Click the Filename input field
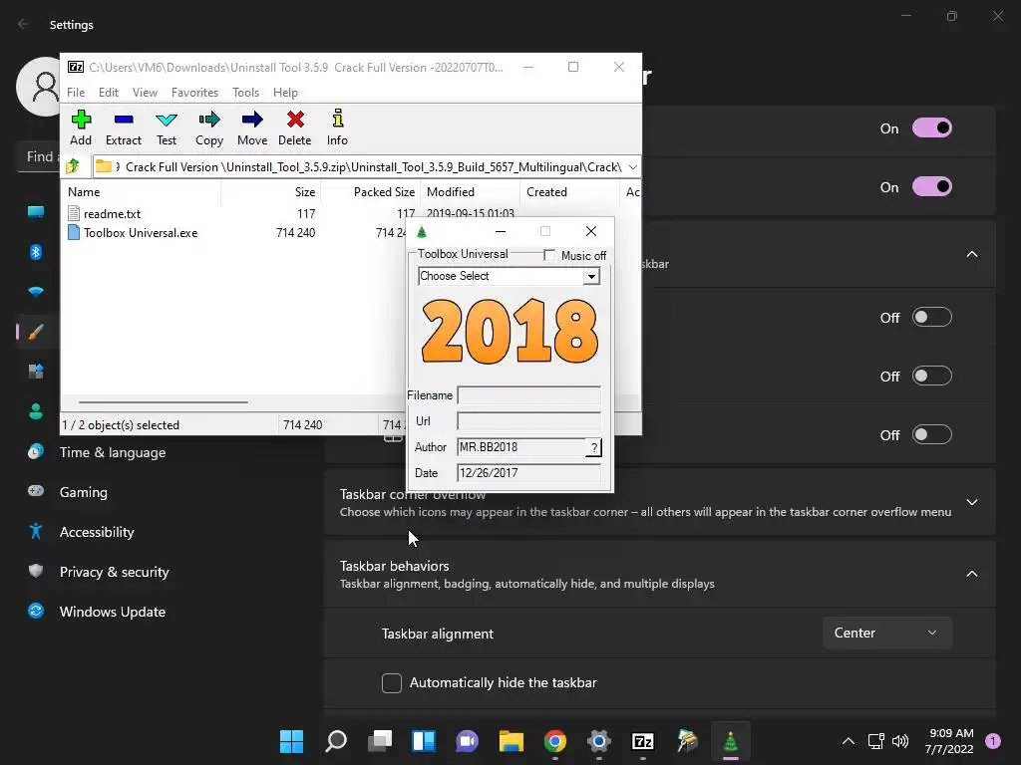1021x765 pixels. click(x=528, y=394)
